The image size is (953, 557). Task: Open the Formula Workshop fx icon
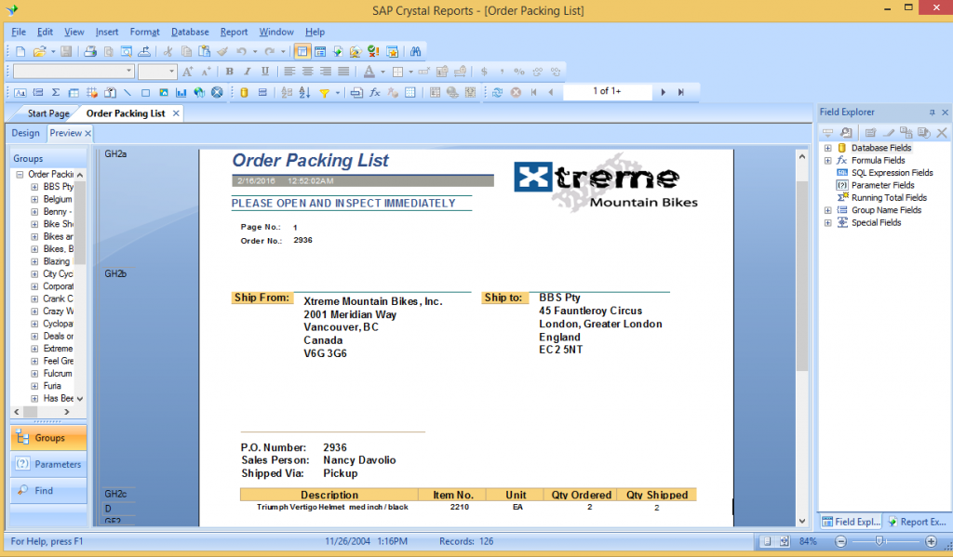374,92
